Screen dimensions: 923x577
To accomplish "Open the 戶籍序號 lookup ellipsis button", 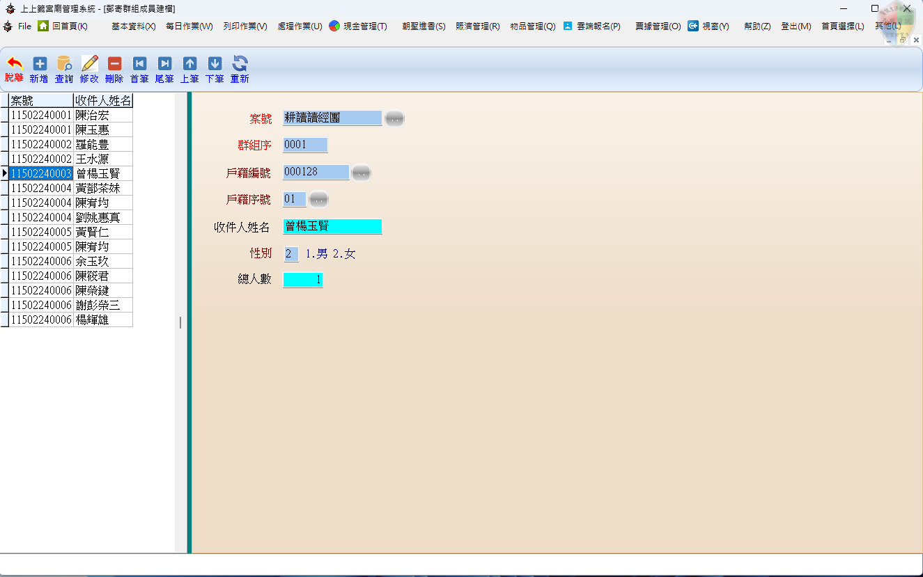I will (x=318, y=199).
